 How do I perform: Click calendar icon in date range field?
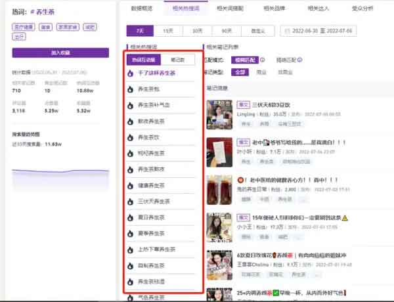tap(287, 31)
